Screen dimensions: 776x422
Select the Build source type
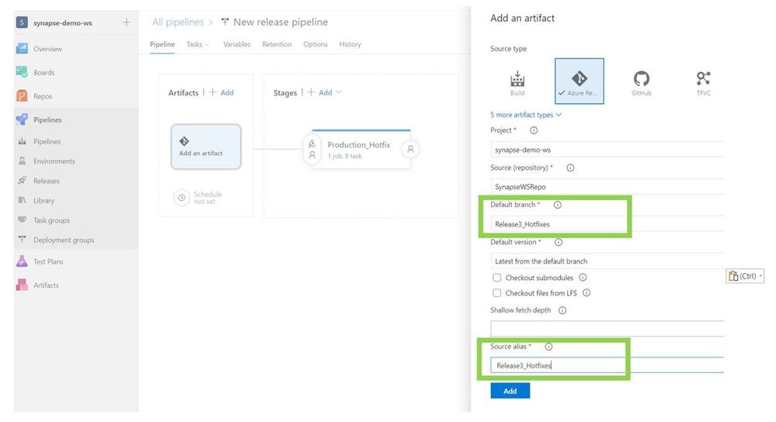tap(517, 82)
